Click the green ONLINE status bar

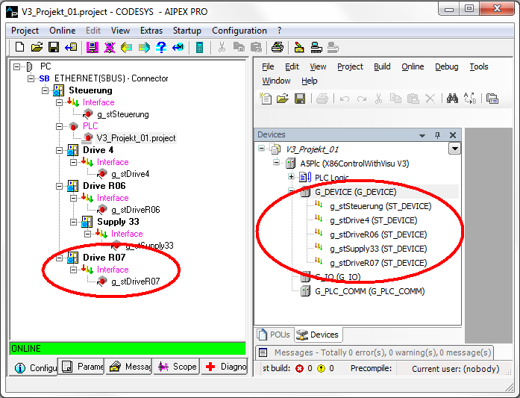pos(128,349)
